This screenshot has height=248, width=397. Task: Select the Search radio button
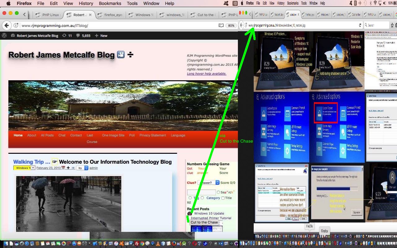[218, 192]
